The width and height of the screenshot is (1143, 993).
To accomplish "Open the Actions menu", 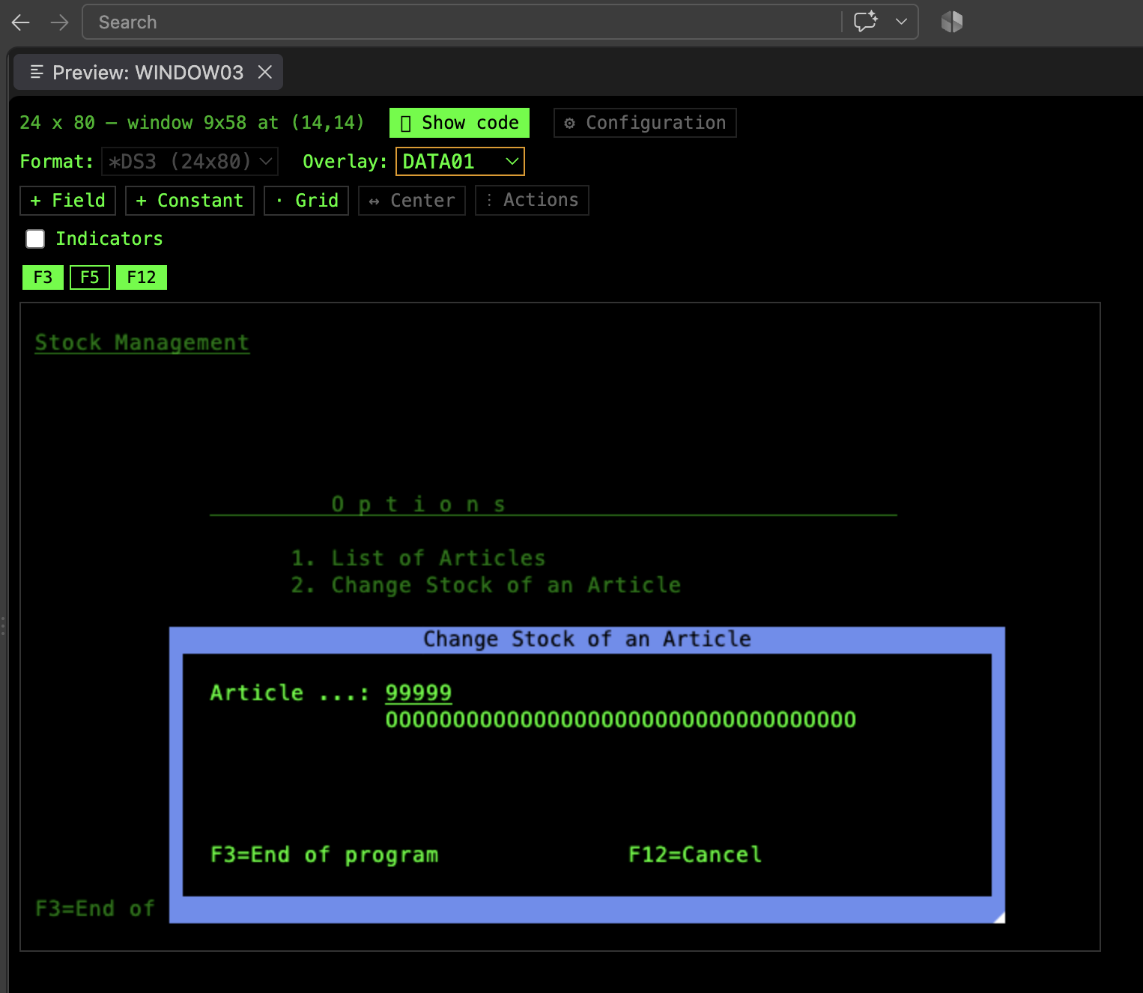I will coord(532,201).
